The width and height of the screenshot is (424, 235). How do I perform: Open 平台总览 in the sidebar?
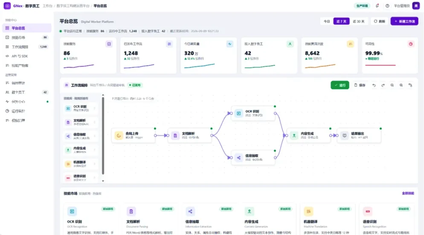click(x=26, y=28)
